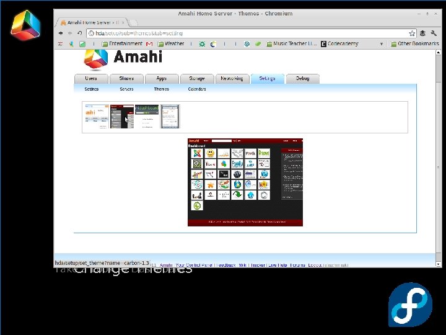Open the Music Teacher bookmarks folder

(292, 43)
